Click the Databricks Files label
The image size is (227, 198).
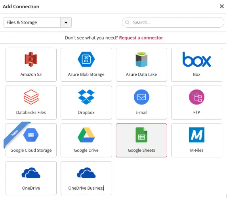pyautogui.click(x=31, y=112)
